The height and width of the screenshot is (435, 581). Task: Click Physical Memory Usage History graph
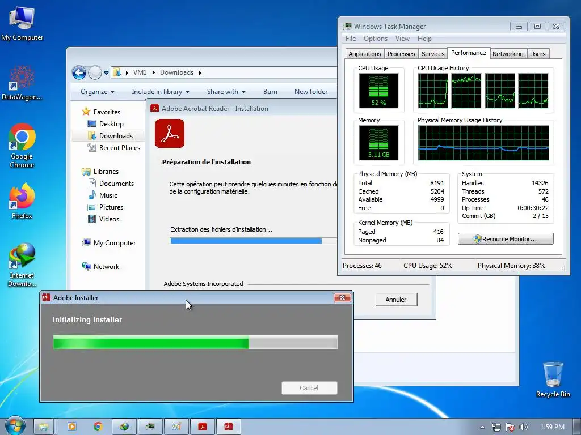(x=483, y=143)
